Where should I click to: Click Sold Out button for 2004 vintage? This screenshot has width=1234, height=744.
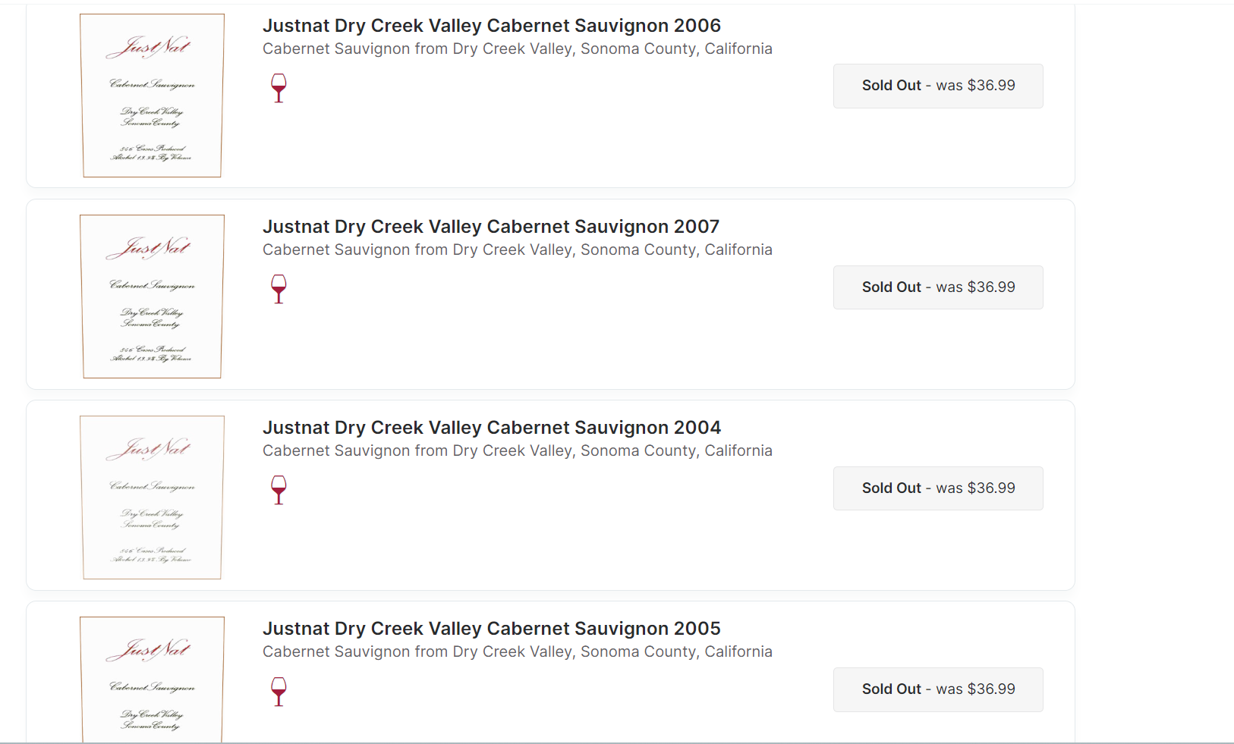click(938, 488)
